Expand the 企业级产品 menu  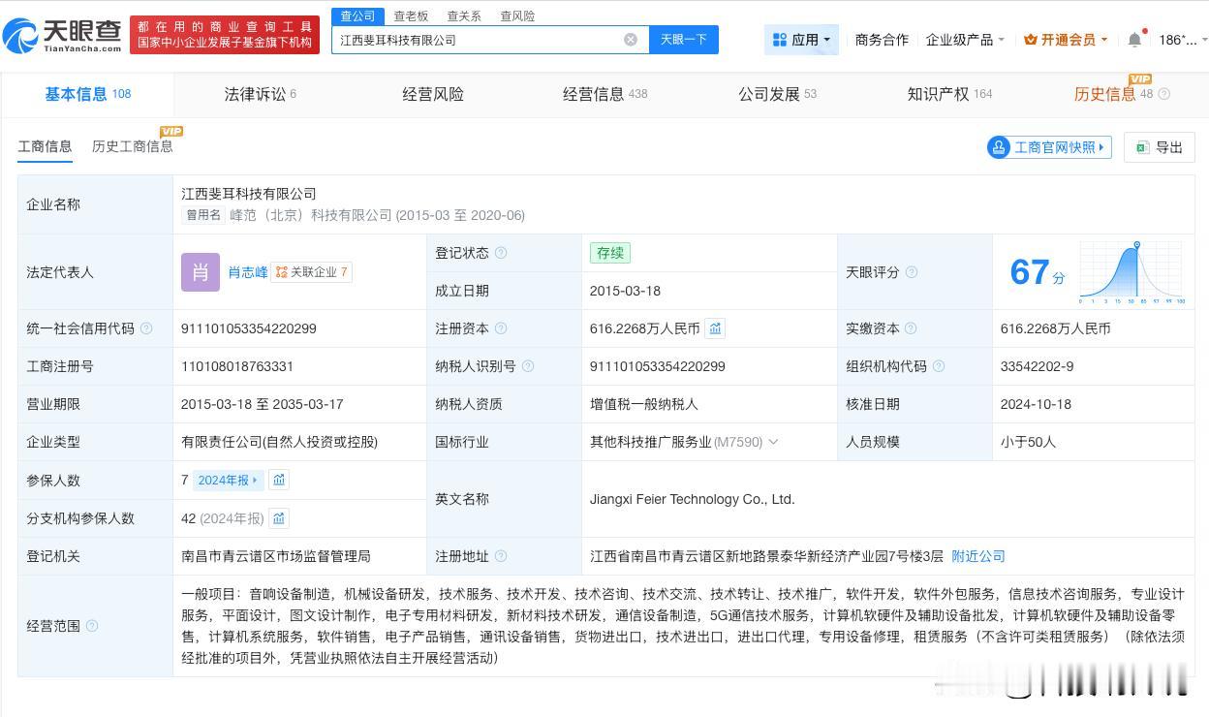point(965,40)
